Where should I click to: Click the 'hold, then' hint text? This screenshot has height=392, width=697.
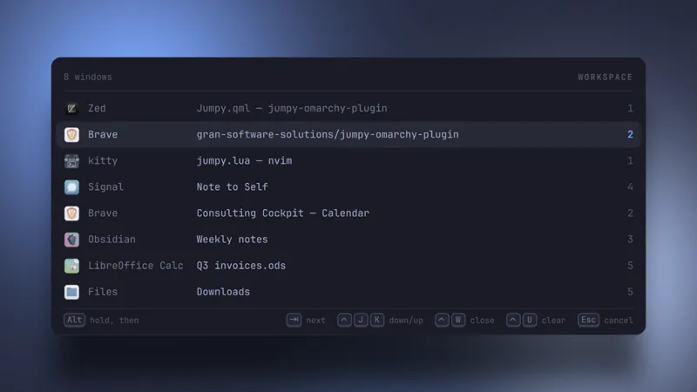(114, 321)
